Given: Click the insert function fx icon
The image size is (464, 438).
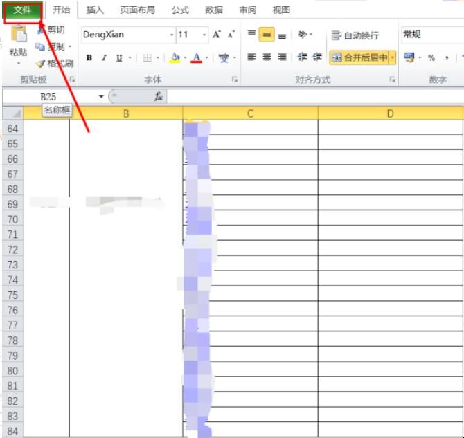Looking at the screenshot, I should point(158,97).
